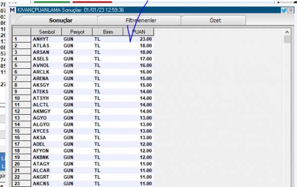Viewport: 297px width, 187px height.
Task: Select the AYCES symbol row
Action: click(x=83, y=131)
